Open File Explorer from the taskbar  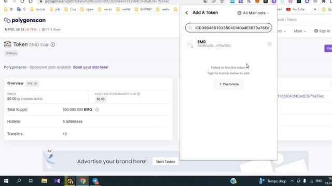coord(44,181)
